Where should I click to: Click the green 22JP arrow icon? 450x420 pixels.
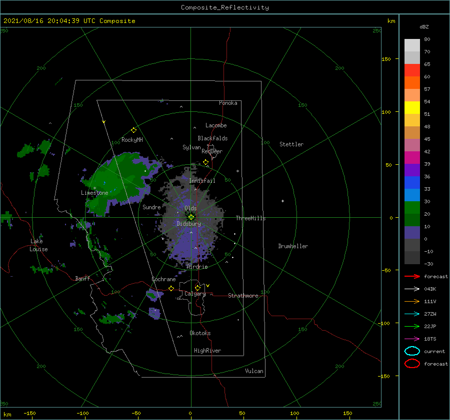412,326
